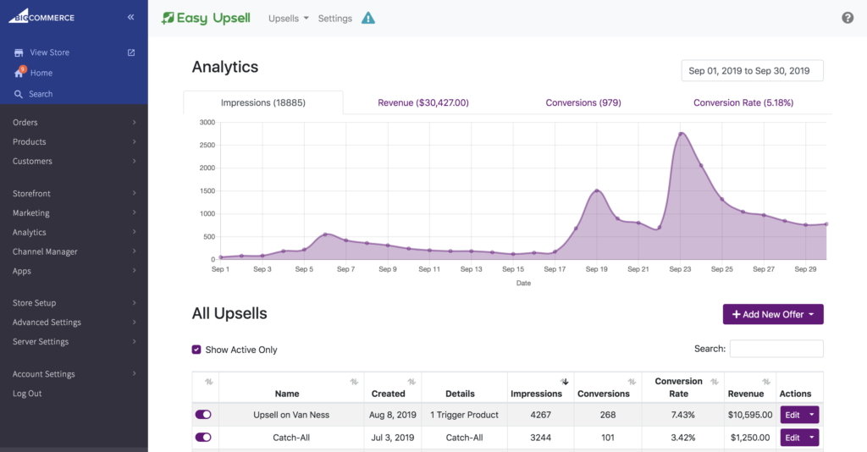
Task: Expand the Account Settings menu
Action: tap(75, 374)
